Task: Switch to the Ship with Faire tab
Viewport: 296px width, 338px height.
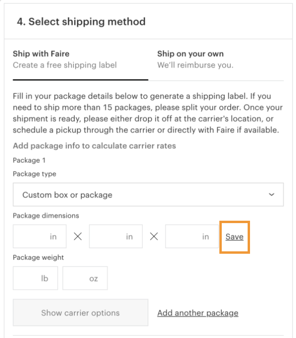Action: pos(65,59)
